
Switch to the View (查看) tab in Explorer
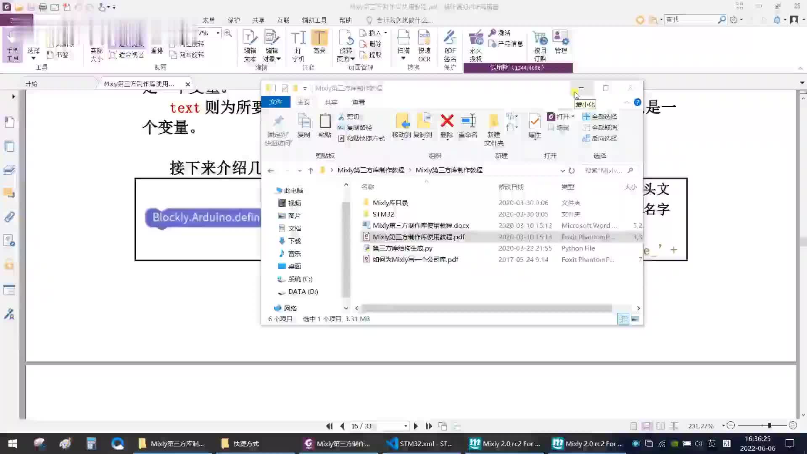[358, 102]
